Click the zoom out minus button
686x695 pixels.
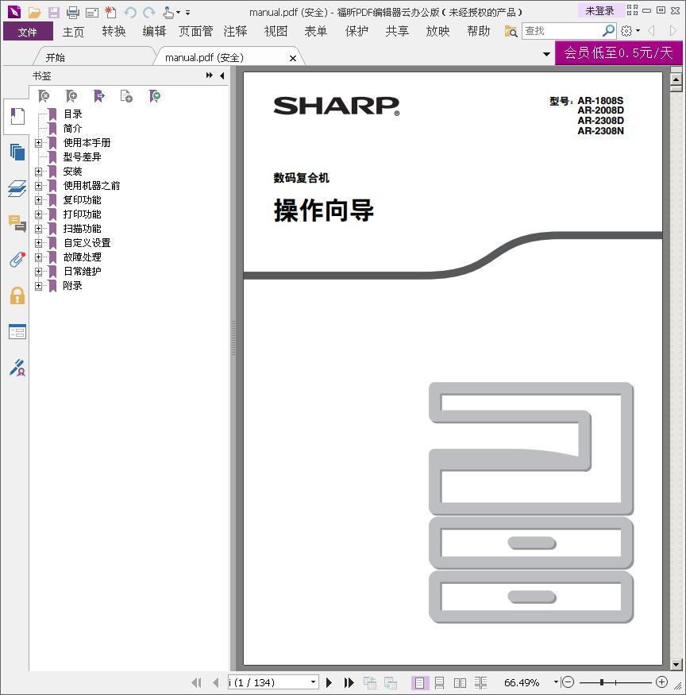tap(568, 682)
